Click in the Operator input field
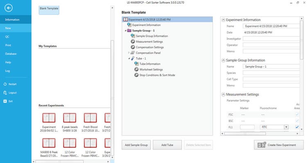Image resolution: width=307 pixels, height=163 pixels. click(271, 45)
